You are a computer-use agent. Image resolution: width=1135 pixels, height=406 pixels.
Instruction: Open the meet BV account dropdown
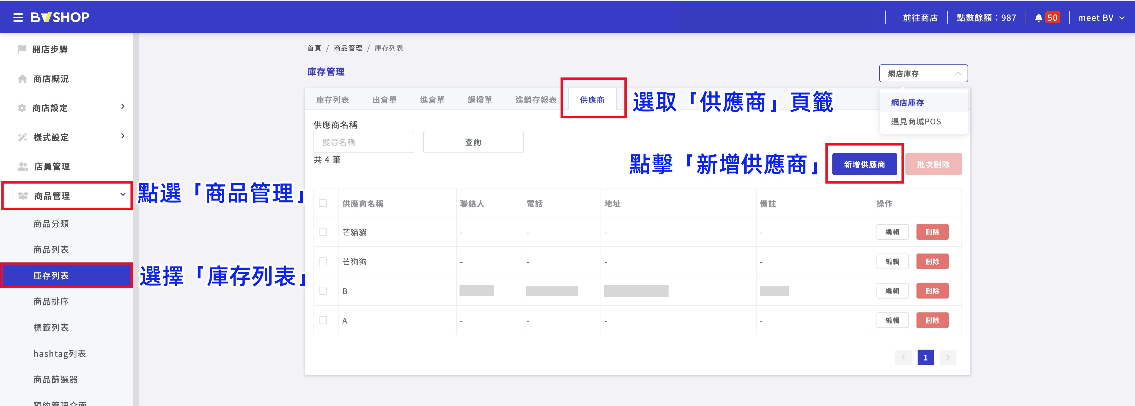coord(1101,17)
